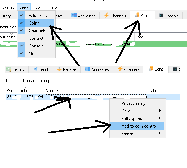Open the Help menu
Image resolution: width=187 pixels, height=168 pixels.
tap(53, 7)
